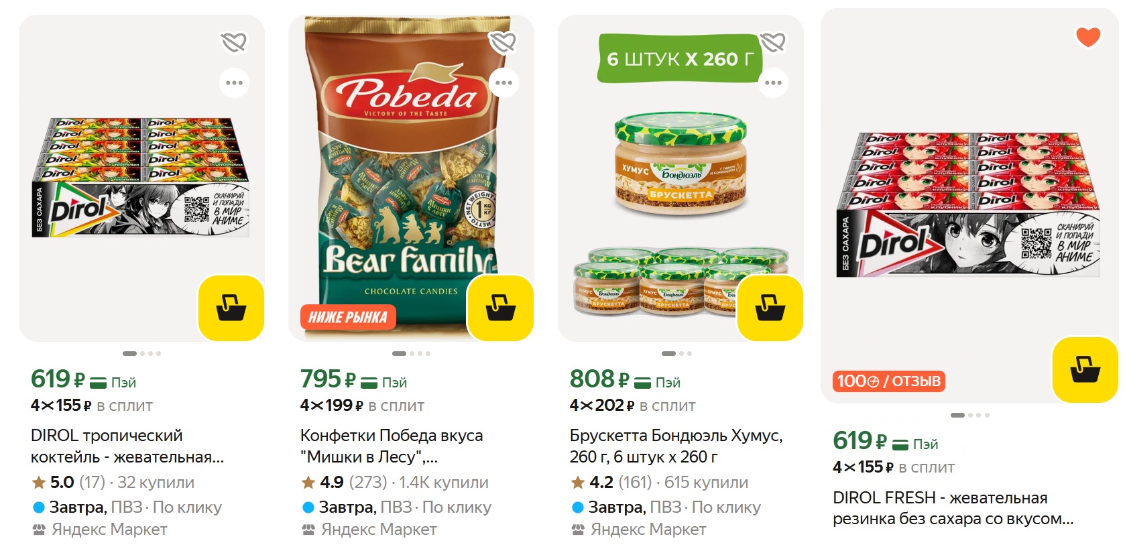Viewport: 1127px width, 555px height.
Task: Add Bonduelle hummus to favorites
Action: [773, 42]
